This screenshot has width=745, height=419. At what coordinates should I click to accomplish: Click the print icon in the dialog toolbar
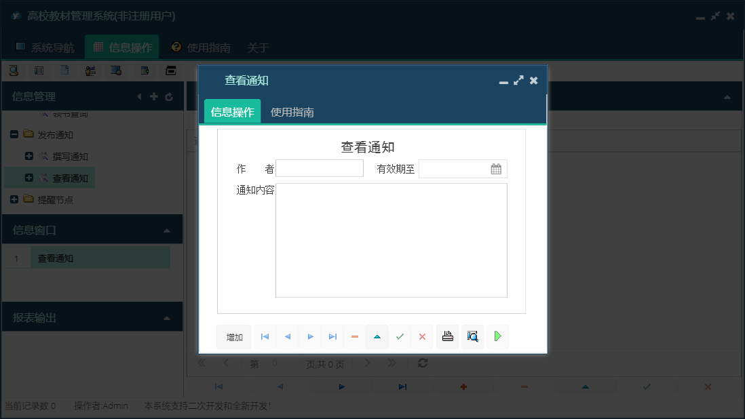click(447, 336)
